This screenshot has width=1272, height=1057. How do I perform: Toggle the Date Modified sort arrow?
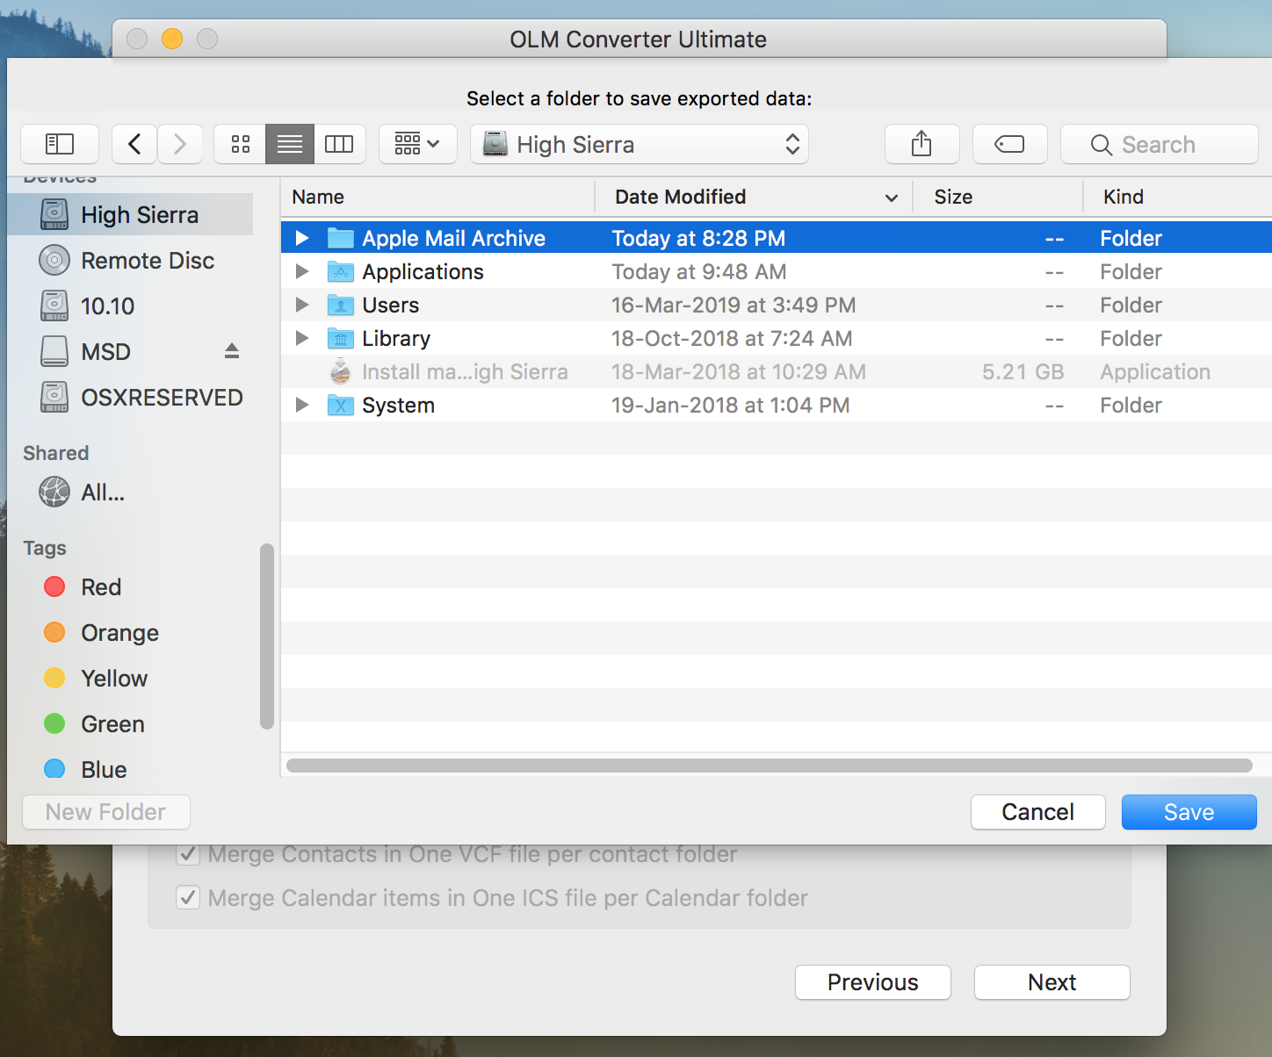pos(892,198)
